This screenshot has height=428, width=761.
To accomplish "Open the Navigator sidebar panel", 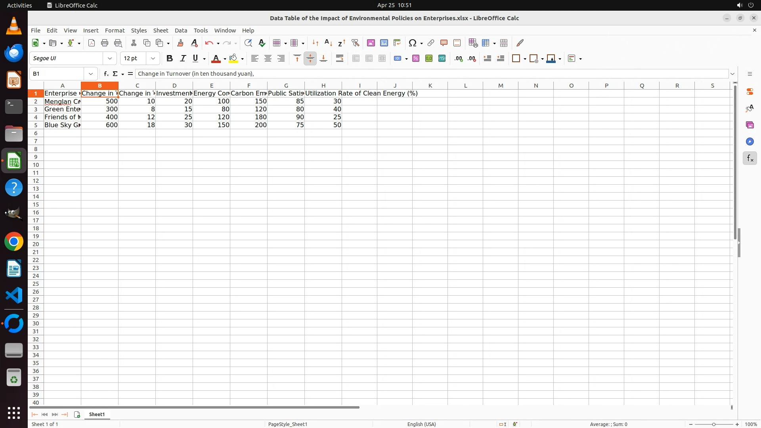I will (x=750, y=142).
